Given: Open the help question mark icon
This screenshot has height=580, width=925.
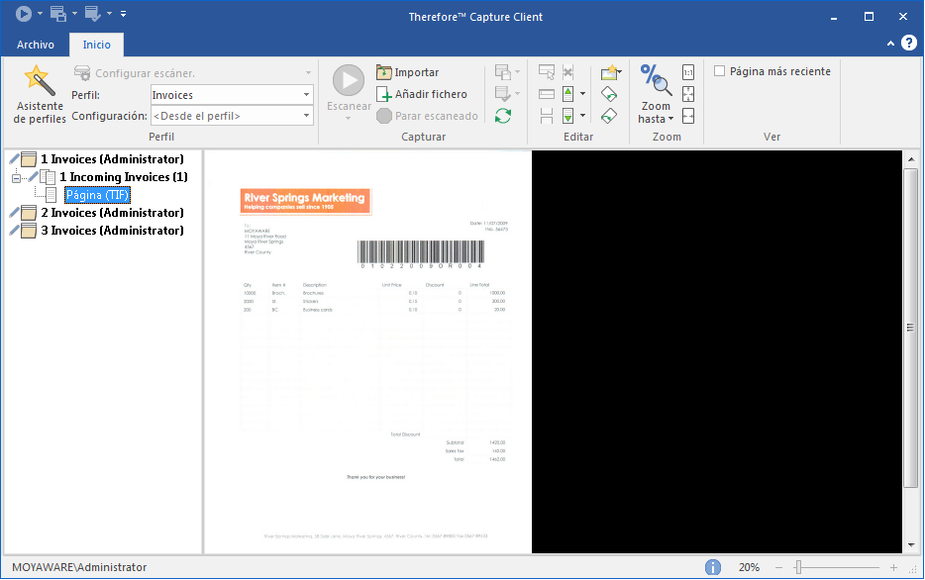Looking at the screenshot, I should (x=909, y=43).
